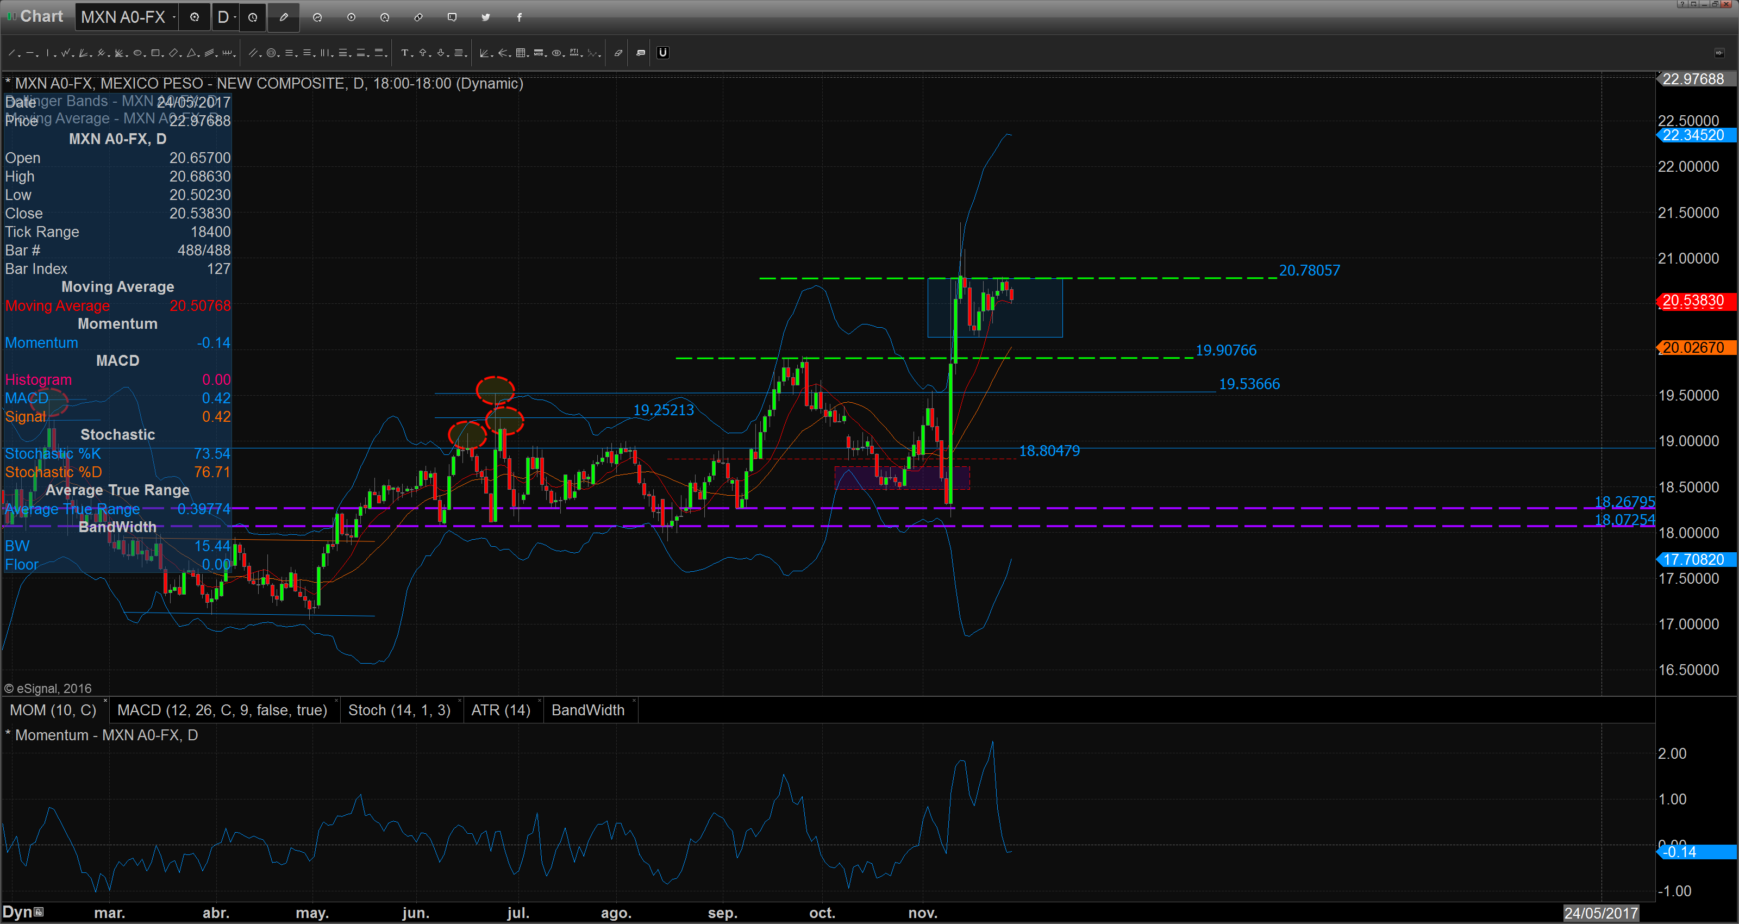Select the trend line drawing tool
Image resolution: width=1739 pixels, height=924 pixels.
(x=12, y=53)
